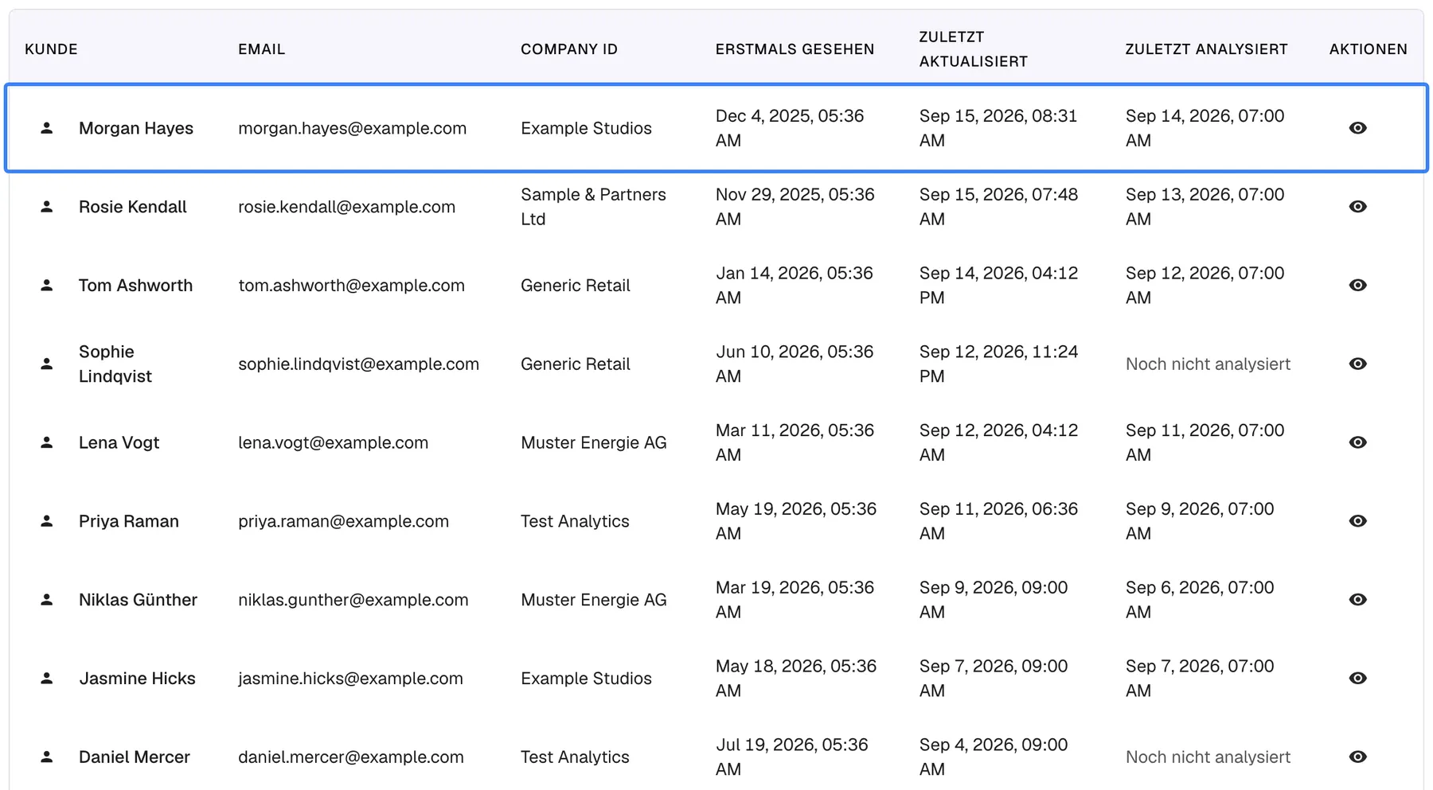Click the date Jul 19, 2026, 05:36 AM

coord(791,757)
